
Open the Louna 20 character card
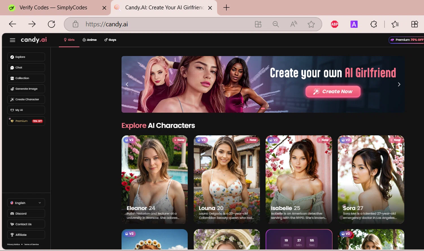point(227,179)
